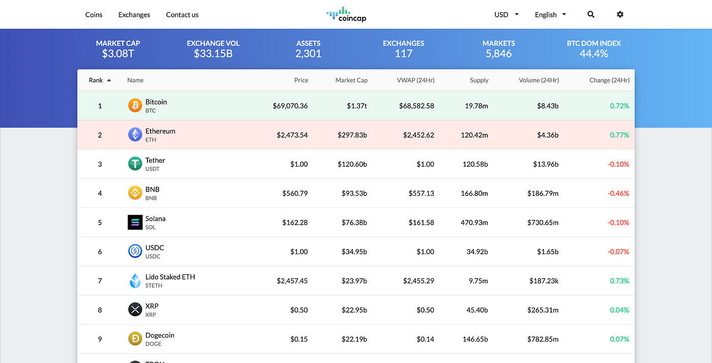Open the Bitcoin name link
Screen dimensions: 712x363
pyautogui.click(x=156, y=102)
